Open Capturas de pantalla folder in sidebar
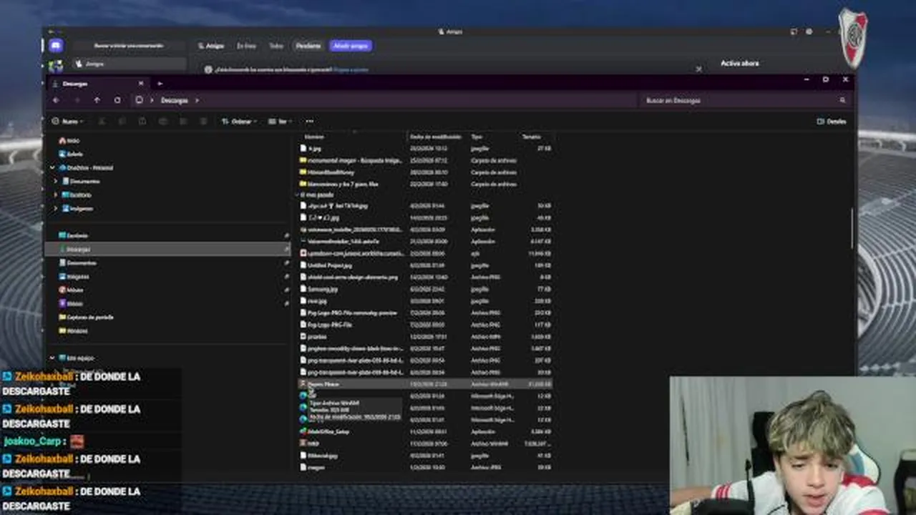916x515 pixels. [87, 317]
